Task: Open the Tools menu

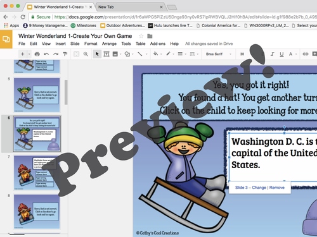Action: (x=126, y=44)
